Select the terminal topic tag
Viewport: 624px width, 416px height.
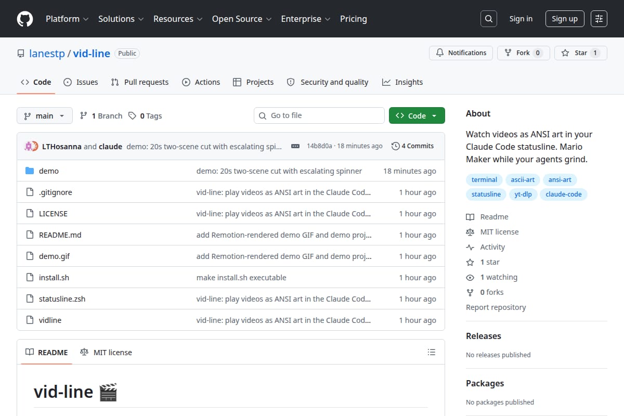pos(484,180)
